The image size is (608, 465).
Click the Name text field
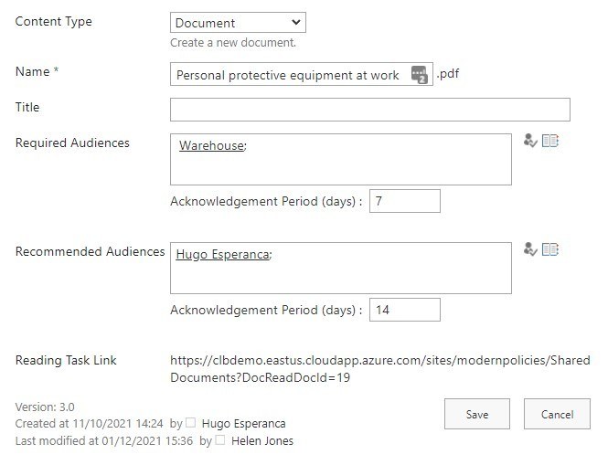(288, 75)
